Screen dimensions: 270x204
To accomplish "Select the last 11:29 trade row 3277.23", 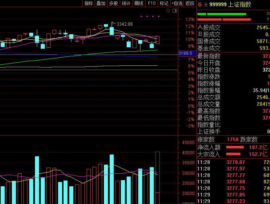I will tap(235, 201).
